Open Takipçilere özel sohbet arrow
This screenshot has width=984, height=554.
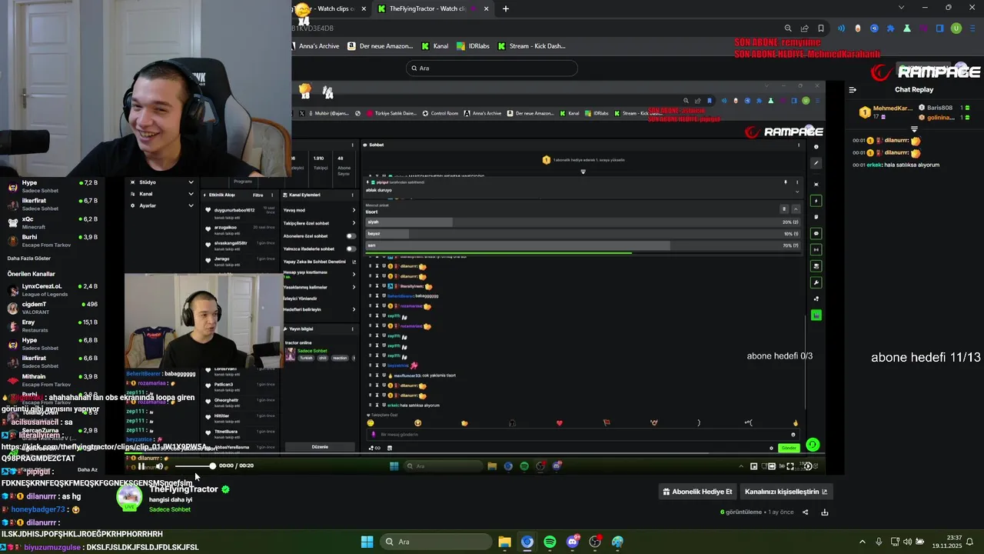click(354, 223)
